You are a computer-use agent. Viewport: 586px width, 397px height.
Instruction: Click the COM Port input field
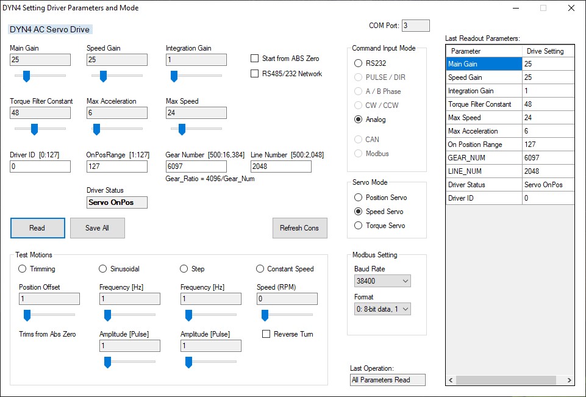[416, 26]
